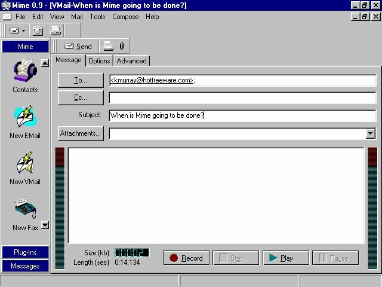Open the Help menu
This screenshot has height=287, width=382.
point(152,17)
